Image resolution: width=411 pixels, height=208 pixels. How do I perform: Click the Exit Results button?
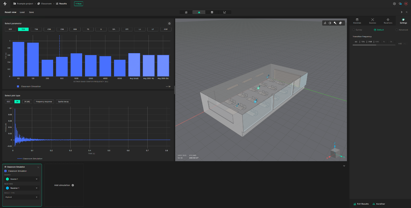pyautogui.click(x=361, y=204)
